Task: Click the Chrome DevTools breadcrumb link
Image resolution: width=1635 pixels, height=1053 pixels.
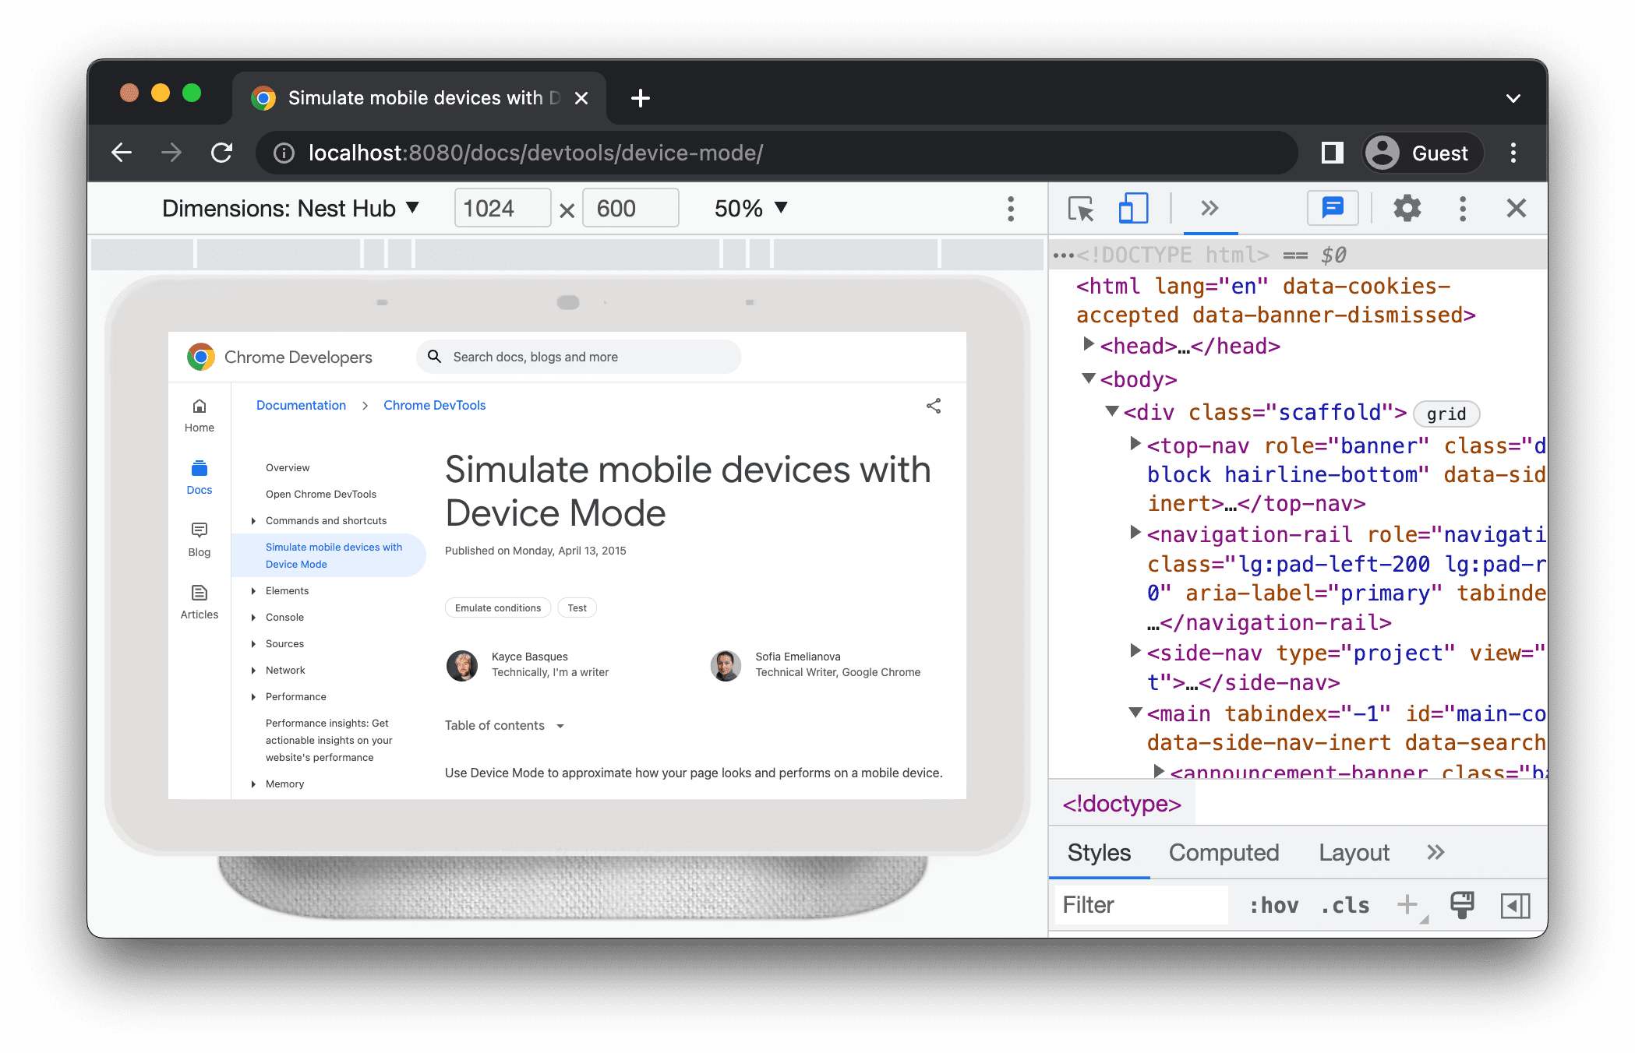Action: [x=434, y=405]
